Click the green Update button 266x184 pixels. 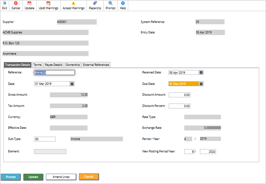(33, 177)
